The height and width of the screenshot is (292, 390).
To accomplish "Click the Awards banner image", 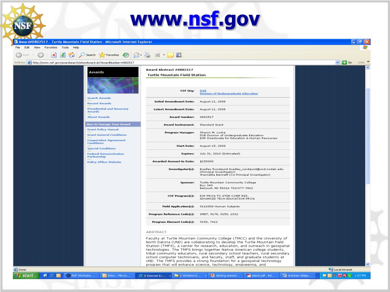I will pos(113,80).
